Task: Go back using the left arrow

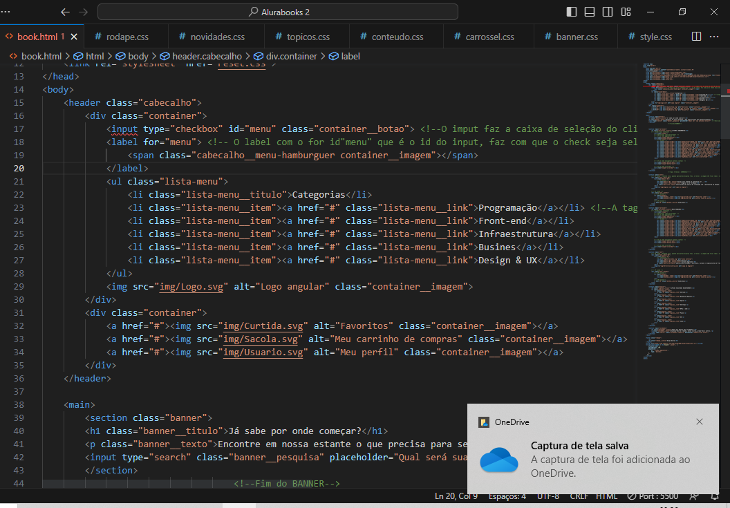Action: [x=65, y=12]
